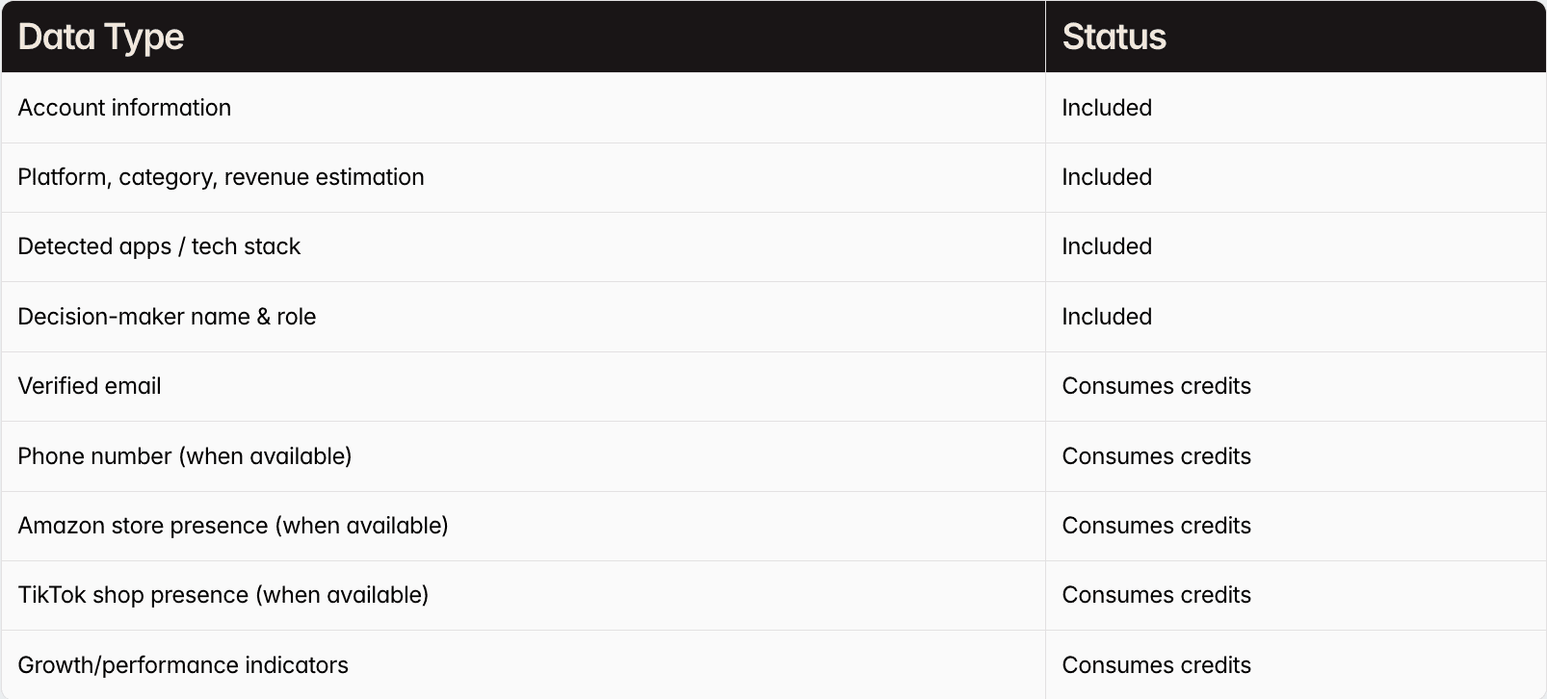Click Included status for Account information

click(1107, 108)
